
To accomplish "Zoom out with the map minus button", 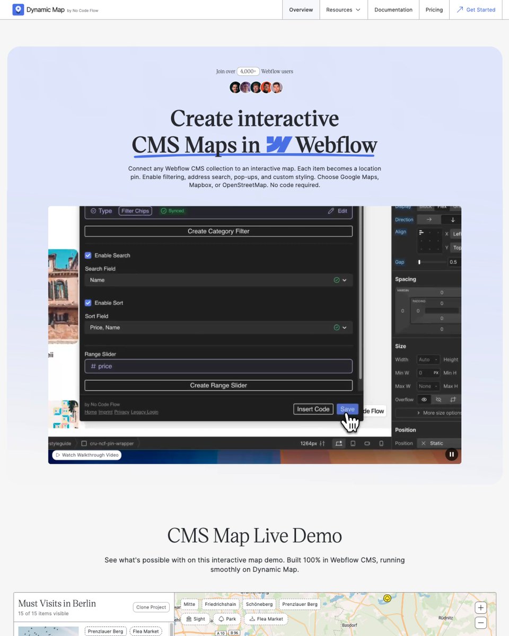I will tap(480, 623).
